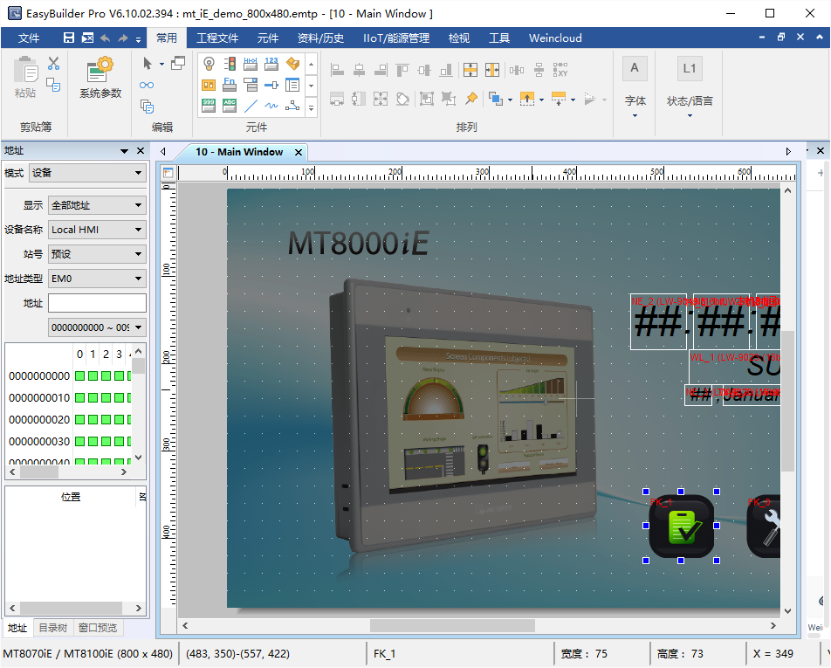Insert a Slider object
This screenshot has width=831, height=668.
coord(271,85)
